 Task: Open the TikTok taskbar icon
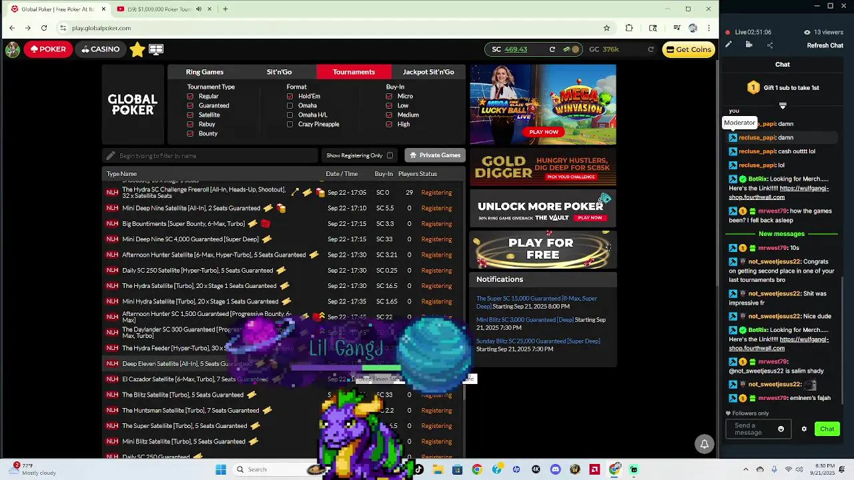(418, 469)
